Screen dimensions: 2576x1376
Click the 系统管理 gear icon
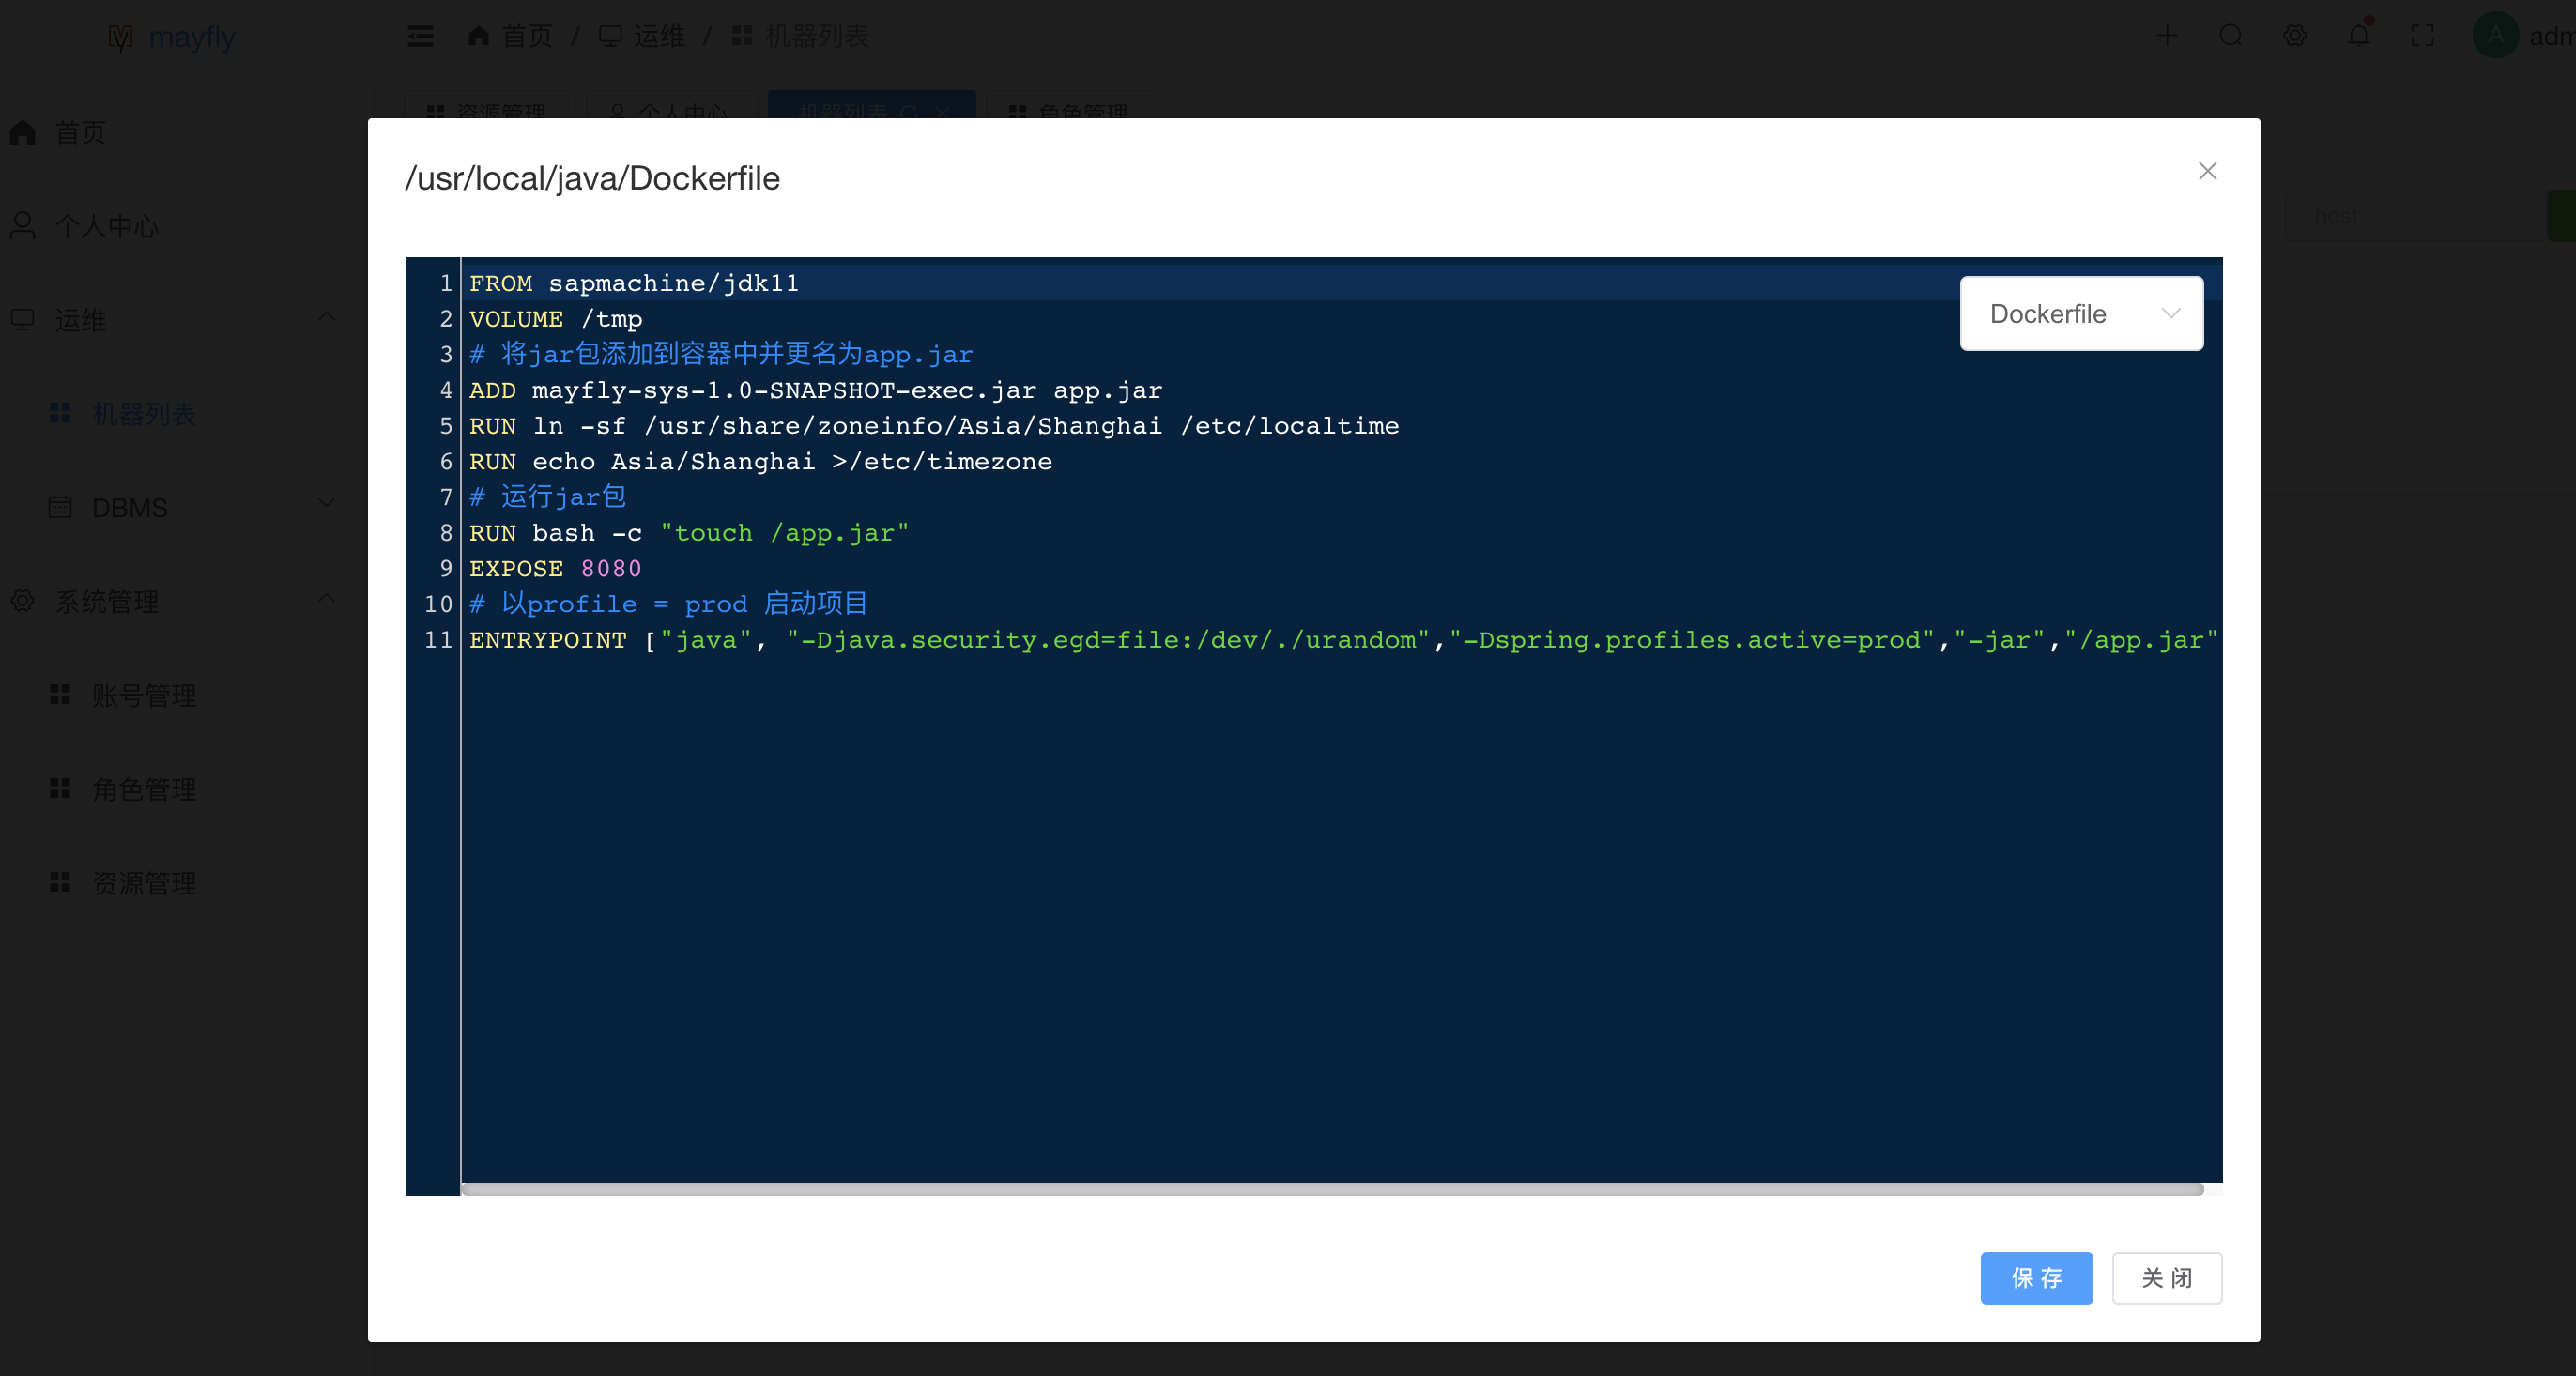point(23,601)
